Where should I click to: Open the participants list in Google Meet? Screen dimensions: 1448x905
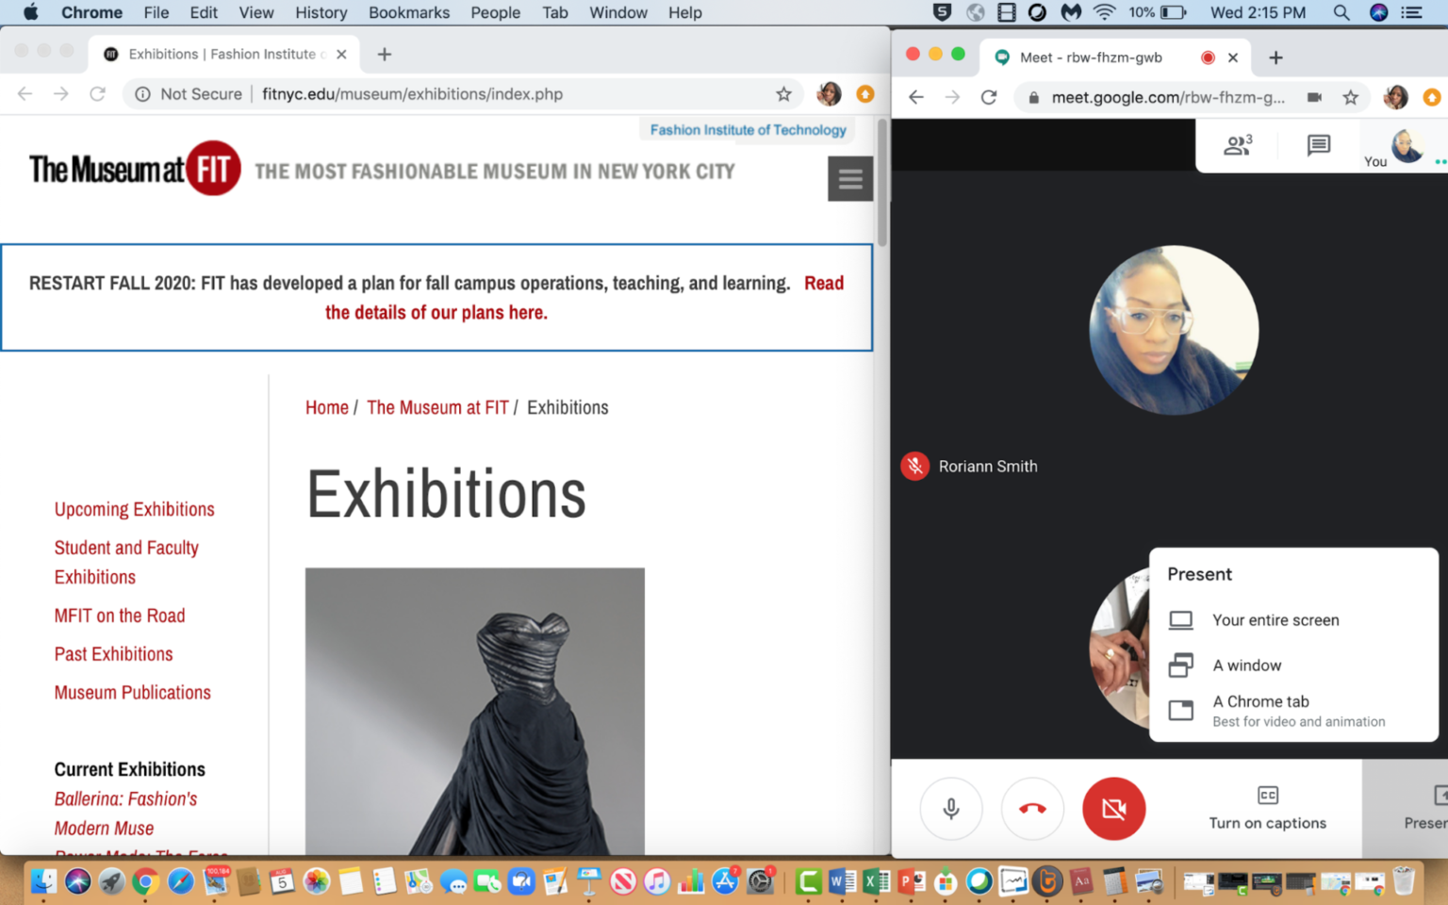(1237, 145)
